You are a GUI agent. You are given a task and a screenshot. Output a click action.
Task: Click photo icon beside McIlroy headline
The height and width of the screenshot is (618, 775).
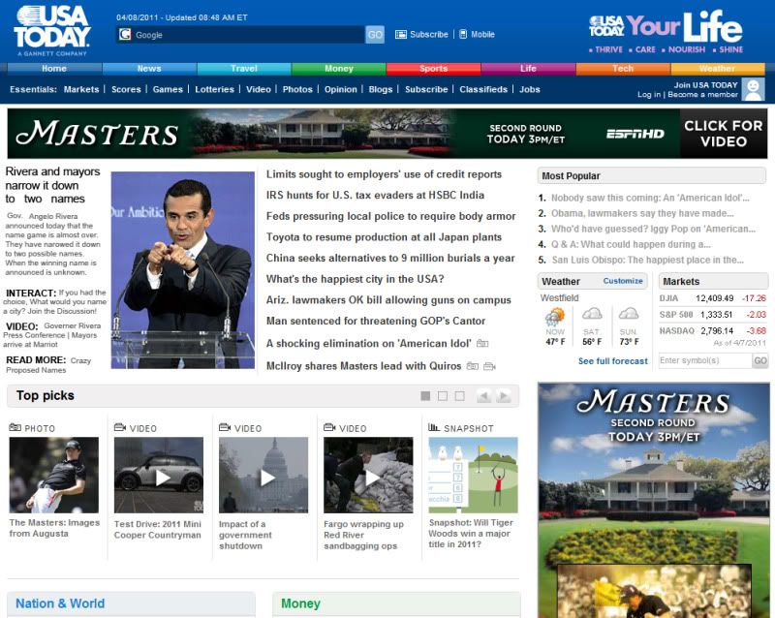point(473,366)
